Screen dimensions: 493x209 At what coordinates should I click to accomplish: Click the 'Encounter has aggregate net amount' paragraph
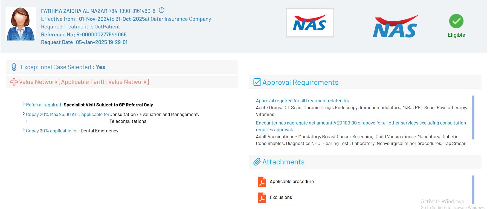(x=361, y=126)
